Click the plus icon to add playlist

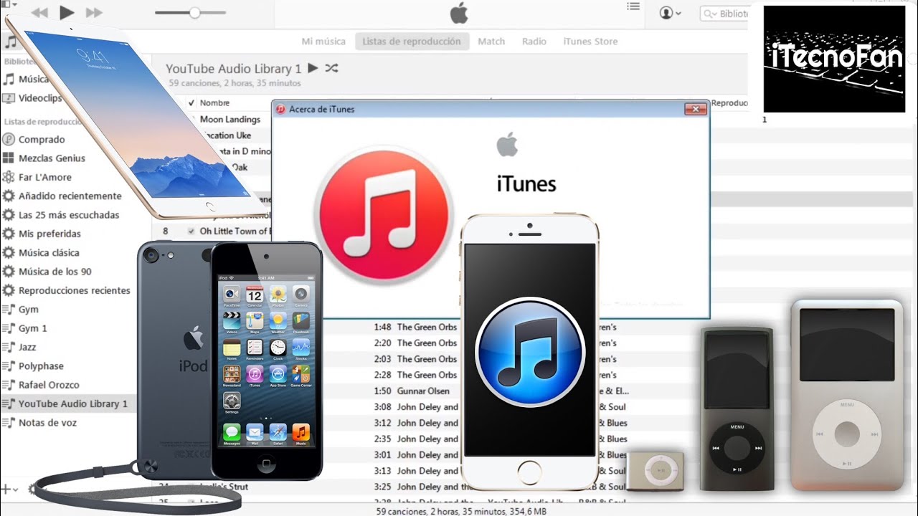point(6,489)
